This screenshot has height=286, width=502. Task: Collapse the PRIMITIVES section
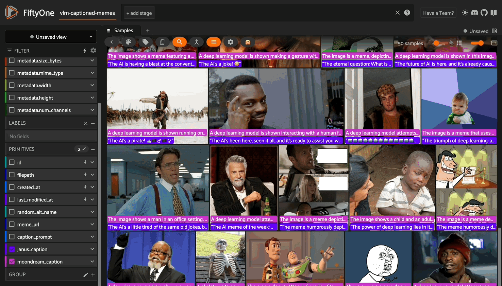tap(93, 149)
